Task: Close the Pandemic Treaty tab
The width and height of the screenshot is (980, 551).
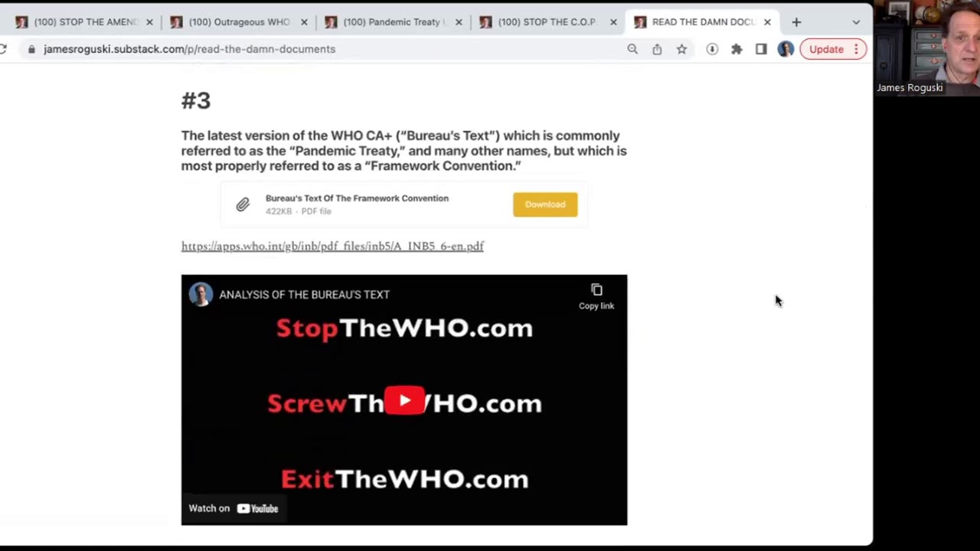Action: tap(459, 22)
